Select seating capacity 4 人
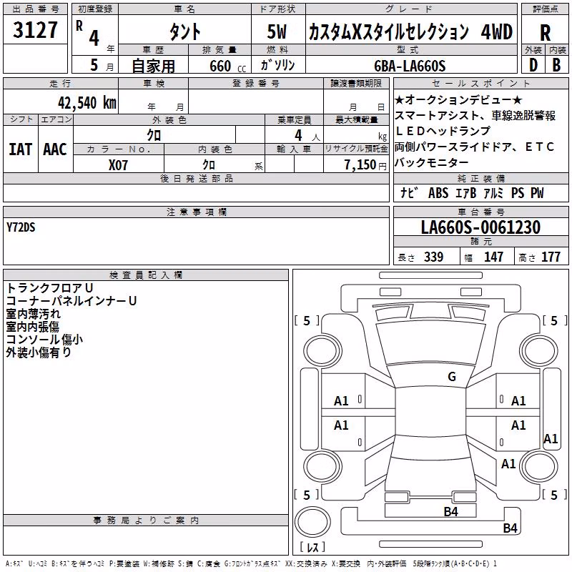 click(x=307, y=136)
